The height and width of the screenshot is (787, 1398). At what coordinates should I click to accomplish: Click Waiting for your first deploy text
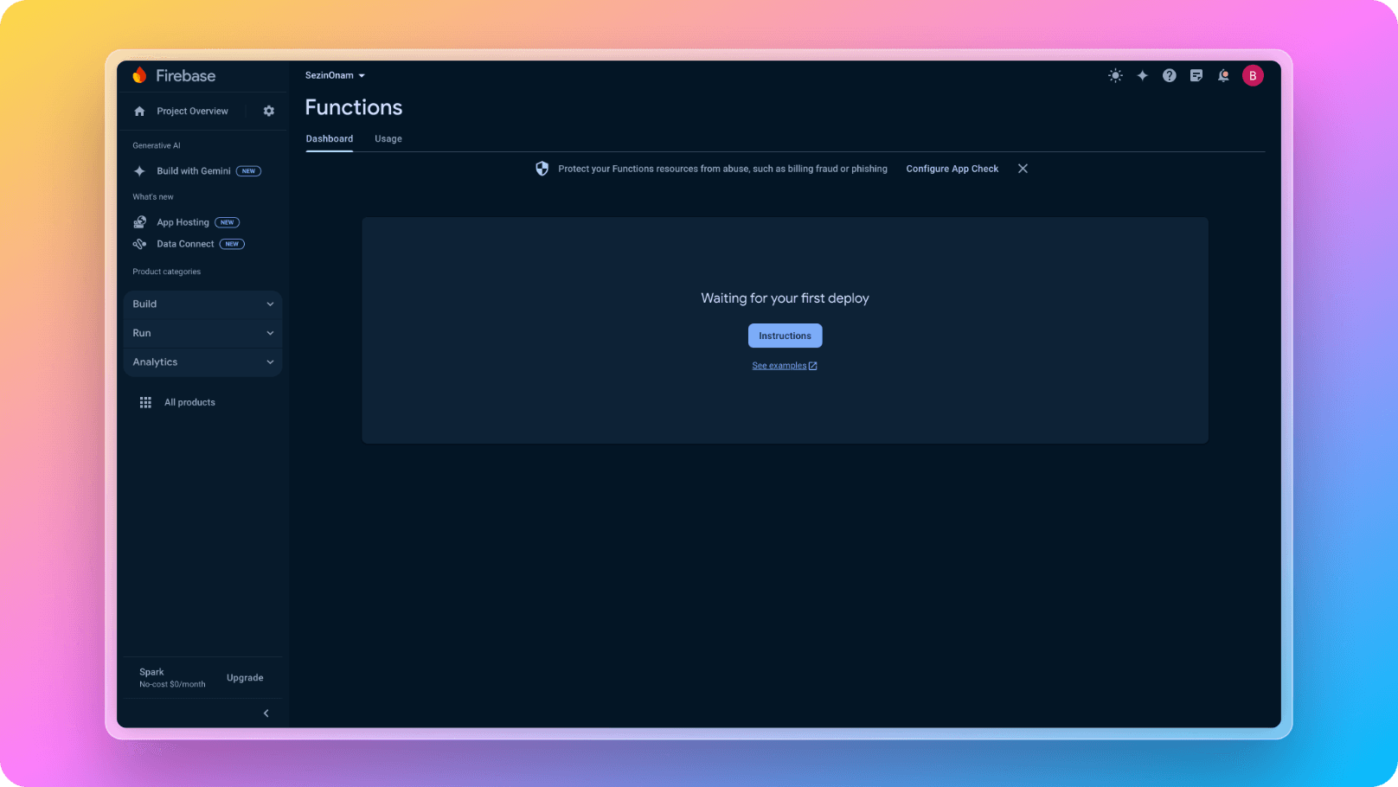point(785,298)
